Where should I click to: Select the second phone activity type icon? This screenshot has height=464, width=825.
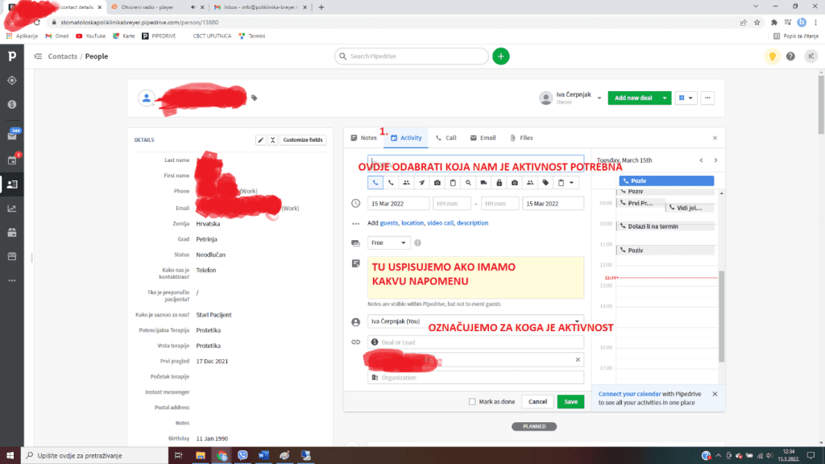[391, 183]
